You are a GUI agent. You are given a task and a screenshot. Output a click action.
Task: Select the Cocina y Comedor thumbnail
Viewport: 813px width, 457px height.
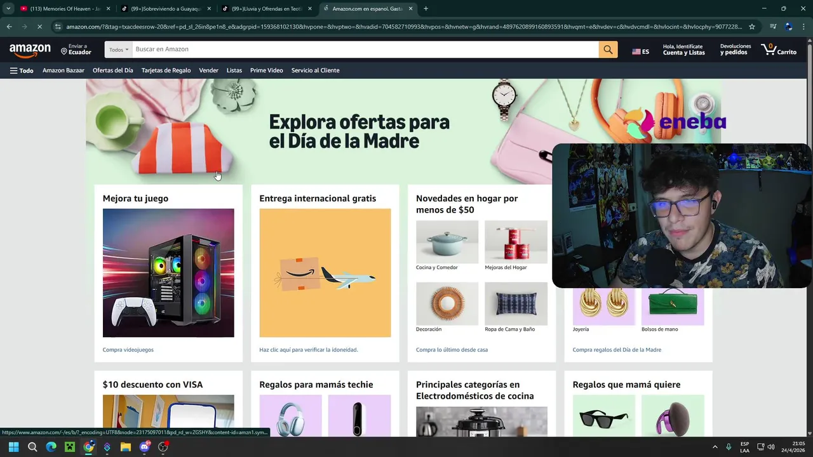(447, 242)
